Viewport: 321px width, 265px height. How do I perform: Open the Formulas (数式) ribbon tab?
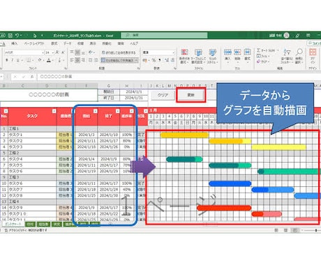pyautogui.click(x=54, y=43)
